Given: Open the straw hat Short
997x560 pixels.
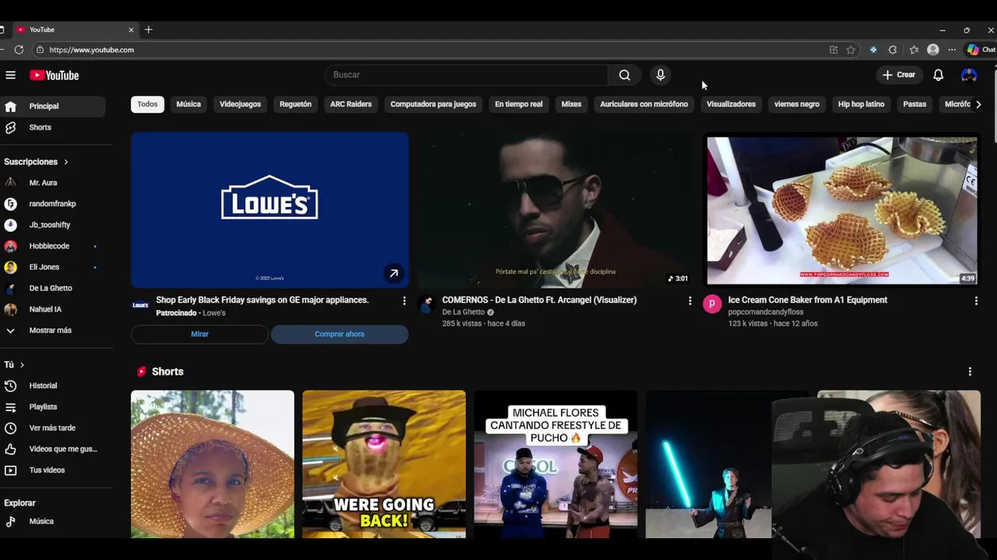Looking at the screenshot, I should point(213,464).
